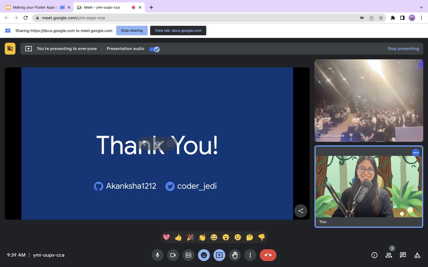The height and width of the screenshot is (267, 428).
Task: Send sad face reaction
Action: tap(238, 237)
